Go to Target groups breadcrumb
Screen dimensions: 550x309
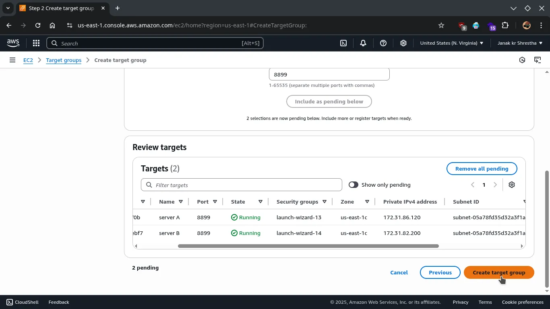point(64,60)
